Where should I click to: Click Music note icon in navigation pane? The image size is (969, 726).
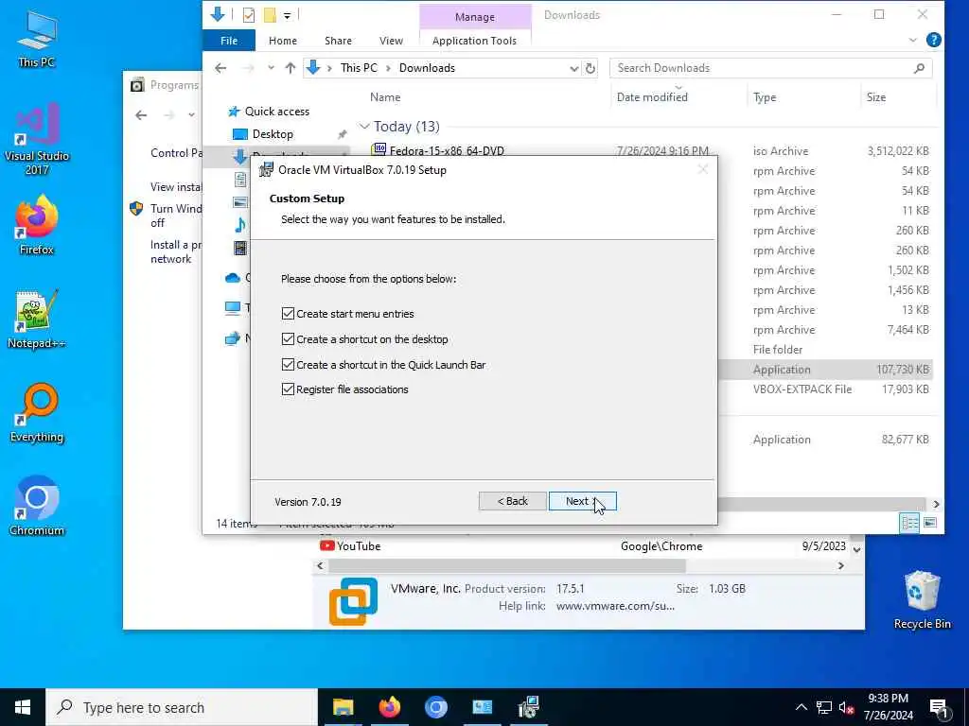pyautogui.click(x=239, y=225)
